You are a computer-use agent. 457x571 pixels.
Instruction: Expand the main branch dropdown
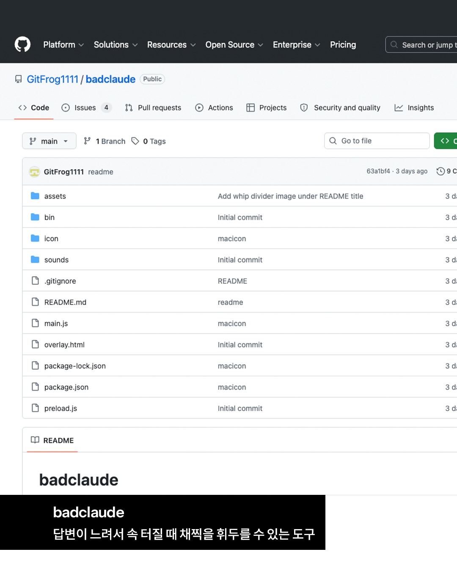[x=49, y=141]
